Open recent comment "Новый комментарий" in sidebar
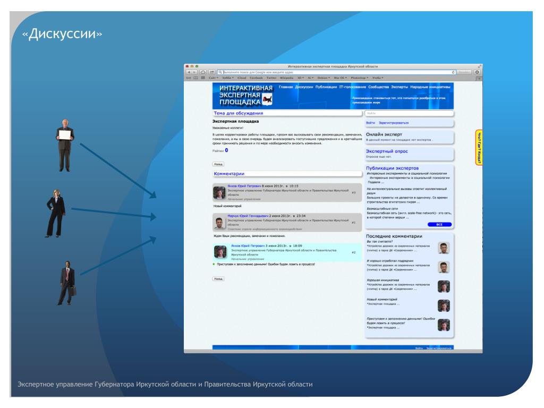Viewport: 544px width, 408px height. click(382, 299)
